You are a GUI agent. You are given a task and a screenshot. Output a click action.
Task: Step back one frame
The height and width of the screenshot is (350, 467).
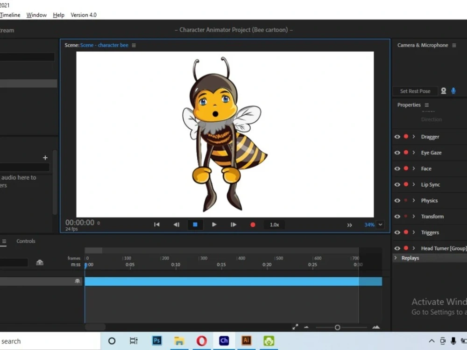pos(177,224)
